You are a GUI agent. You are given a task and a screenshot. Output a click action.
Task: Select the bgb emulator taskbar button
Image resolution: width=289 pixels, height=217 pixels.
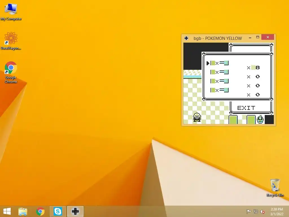[x=75, y=211]
